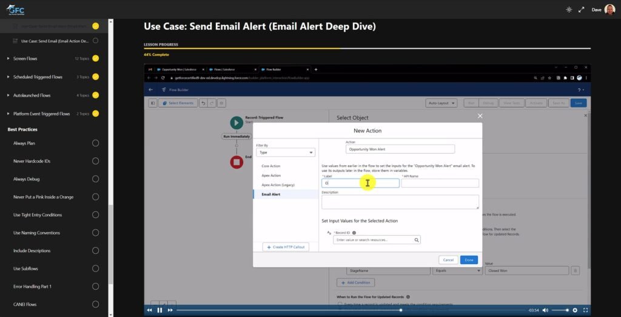Open a new browser tab with plus
The width and height of the screenshot is (621, 317).
tap(315, 69)
